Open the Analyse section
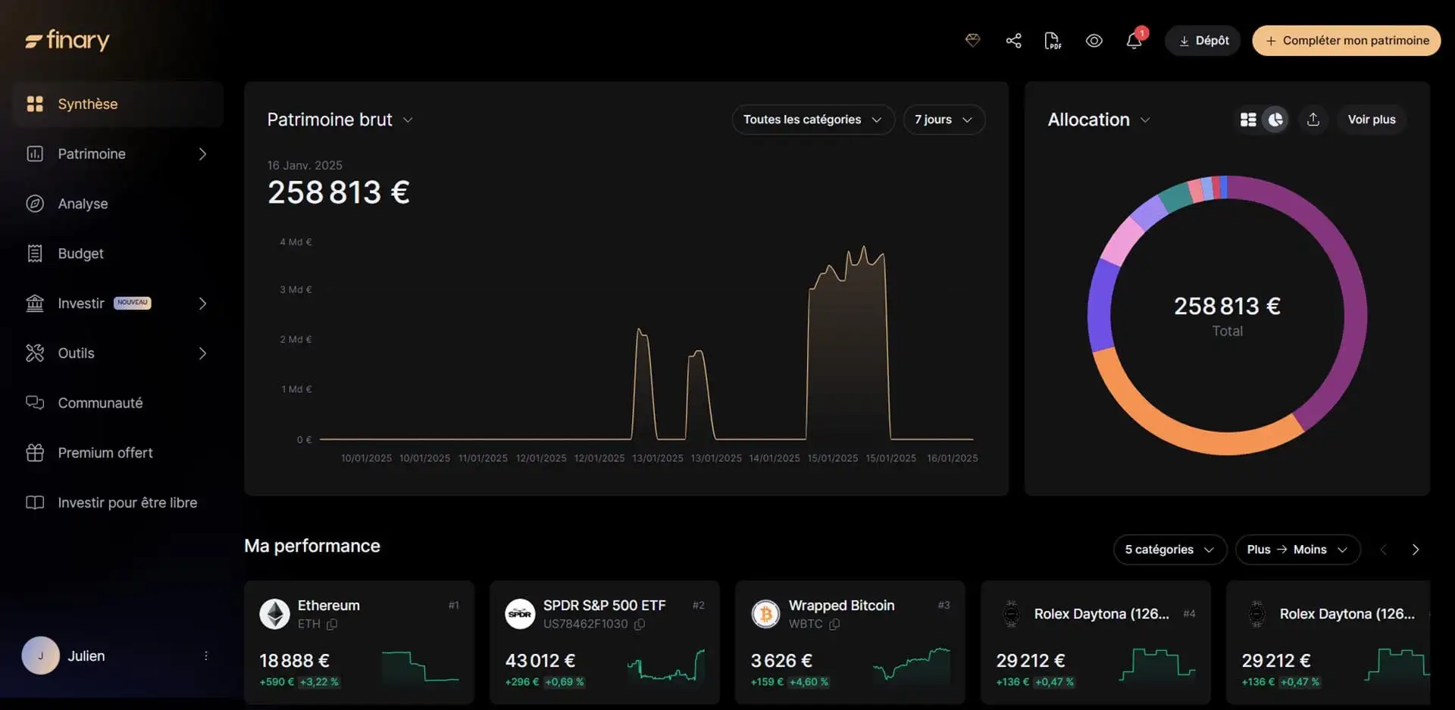This screenshot has width=1455, height=710. 83,204
